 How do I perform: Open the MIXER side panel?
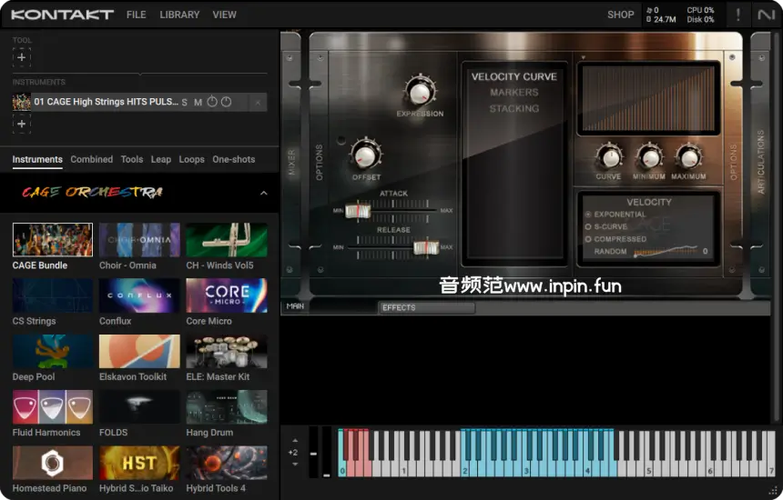pyautogui.click(x=291, y=162)
